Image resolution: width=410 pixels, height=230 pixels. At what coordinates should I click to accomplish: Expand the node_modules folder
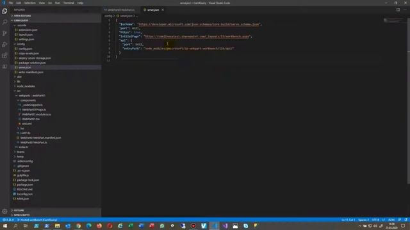56,86
